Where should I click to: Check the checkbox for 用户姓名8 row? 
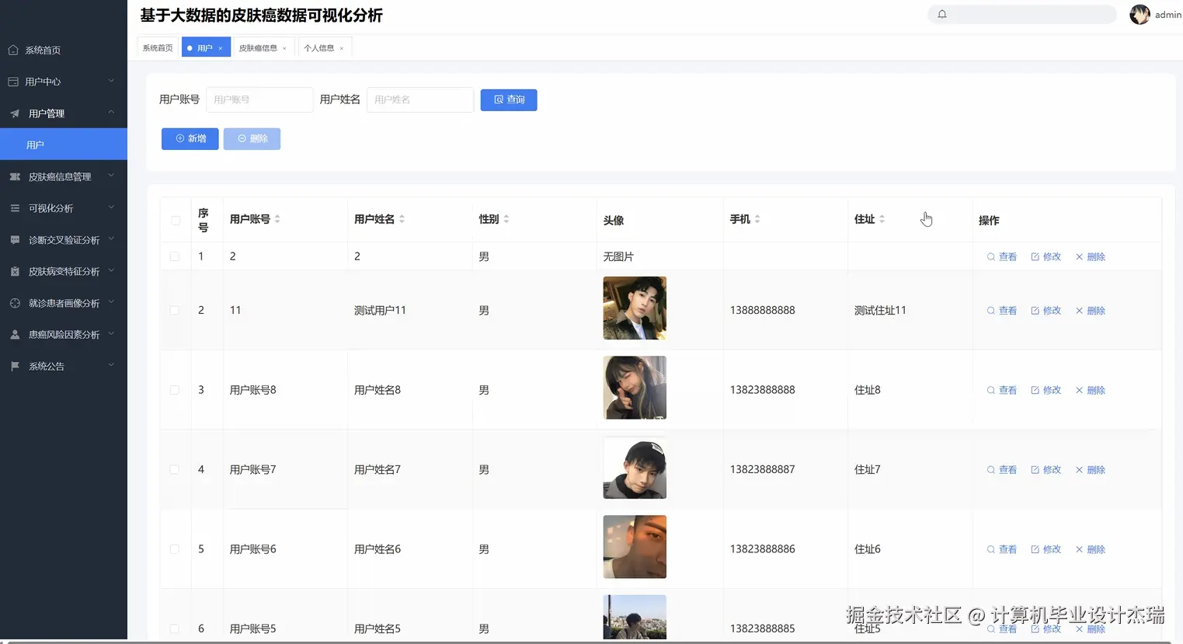[176, 389]
